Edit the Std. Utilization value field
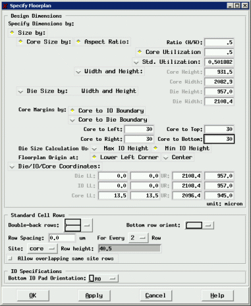 point(219,62)
